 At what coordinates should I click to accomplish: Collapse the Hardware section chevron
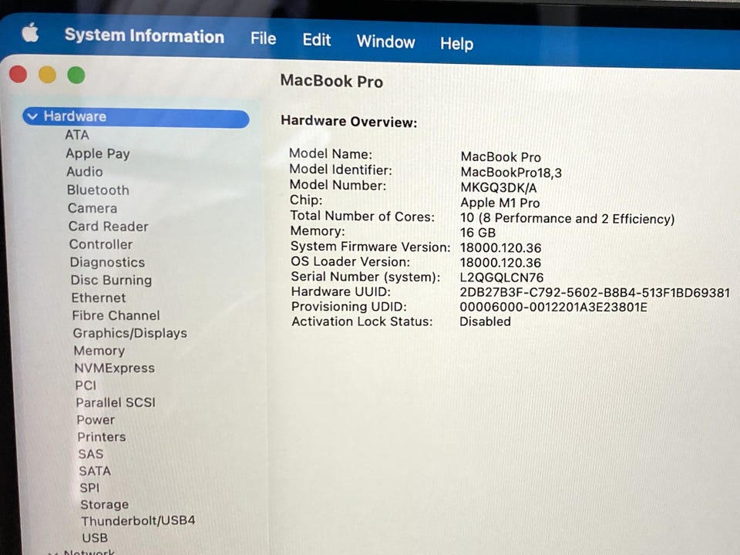coord(32,116)
